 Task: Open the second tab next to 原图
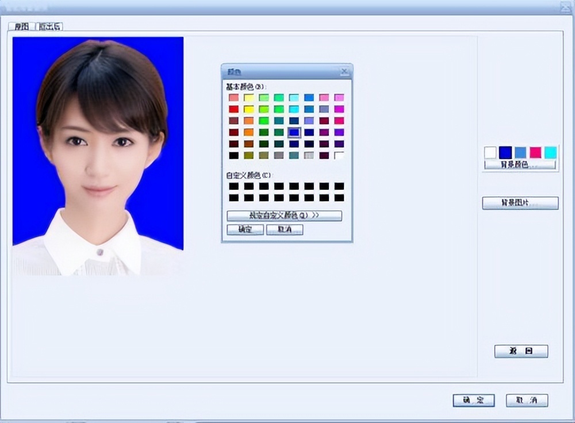[49, 26]
